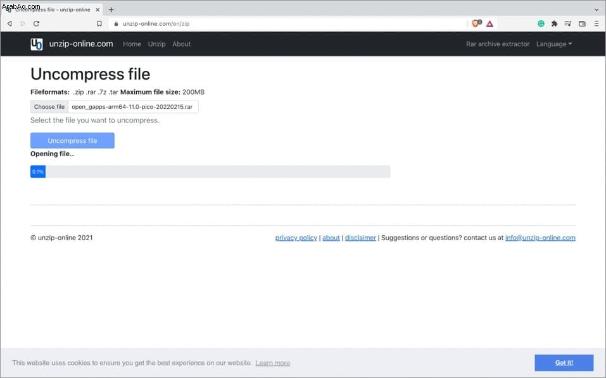
Task: Expand the tab search chevron
Action: click(x=597, y=9)
